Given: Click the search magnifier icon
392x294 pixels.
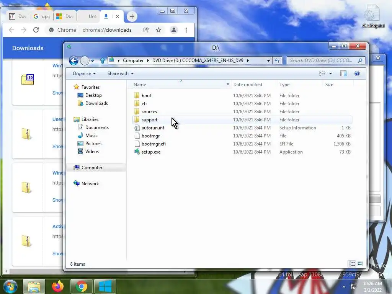Looking at the screenshot, I should click(x=360, y=60).
